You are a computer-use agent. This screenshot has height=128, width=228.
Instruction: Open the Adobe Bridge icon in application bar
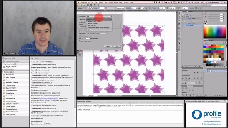88,5
